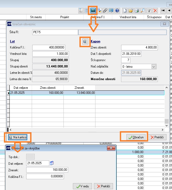Click the save icon beside Kupon
This screenshot has width=172, height=190.
[85, 42]
